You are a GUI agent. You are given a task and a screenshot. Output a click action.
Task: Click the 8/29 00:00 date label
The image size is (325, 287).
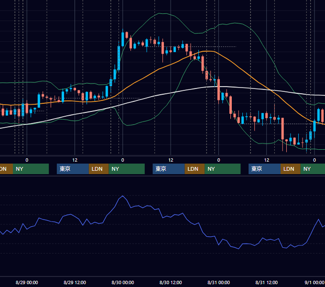pyautogui.click(x=27, y=282)
